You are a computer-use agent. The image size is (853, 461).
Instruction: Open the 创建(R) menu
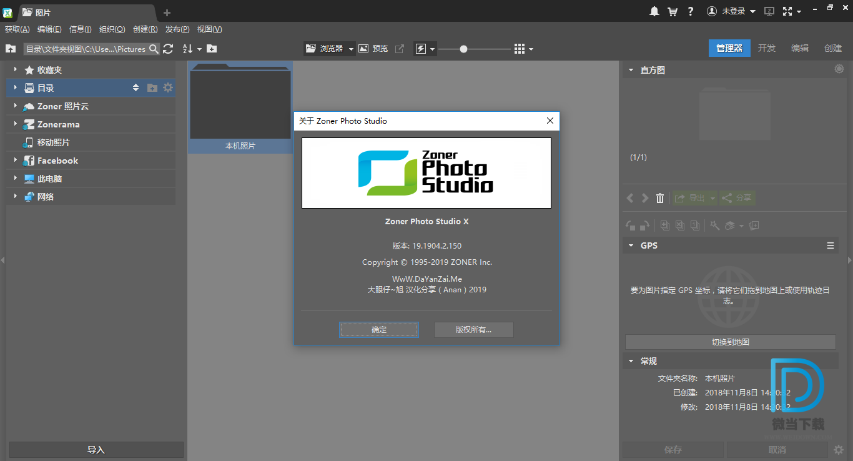145,29
